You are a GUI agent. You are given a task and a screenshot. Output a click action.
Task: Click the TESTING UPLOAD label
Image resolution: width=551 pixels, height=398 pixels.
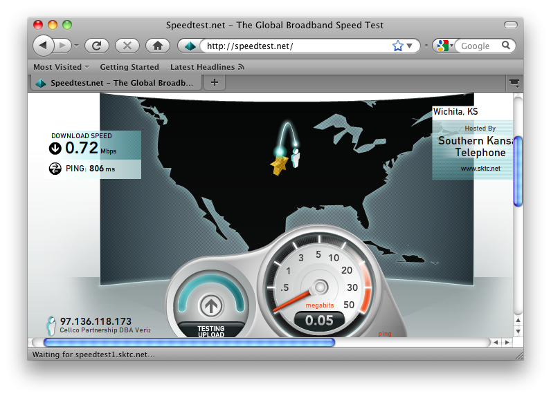[211, 332]
